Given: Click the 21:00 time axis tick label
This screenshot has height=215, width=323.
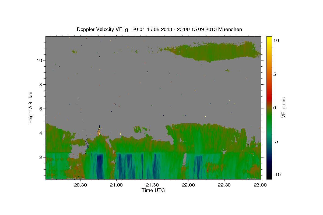Looking at the screenshot, I should tap(117, 185).
